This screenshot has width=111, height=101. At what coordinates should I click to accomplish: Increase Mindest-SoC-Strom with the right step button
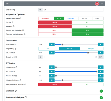101,80
